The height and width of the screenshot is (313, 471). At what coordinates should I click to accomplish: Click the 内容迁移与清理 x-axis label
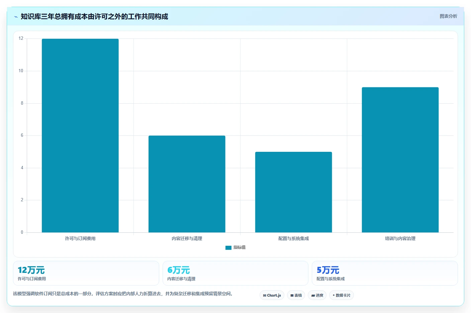[187, 238]
